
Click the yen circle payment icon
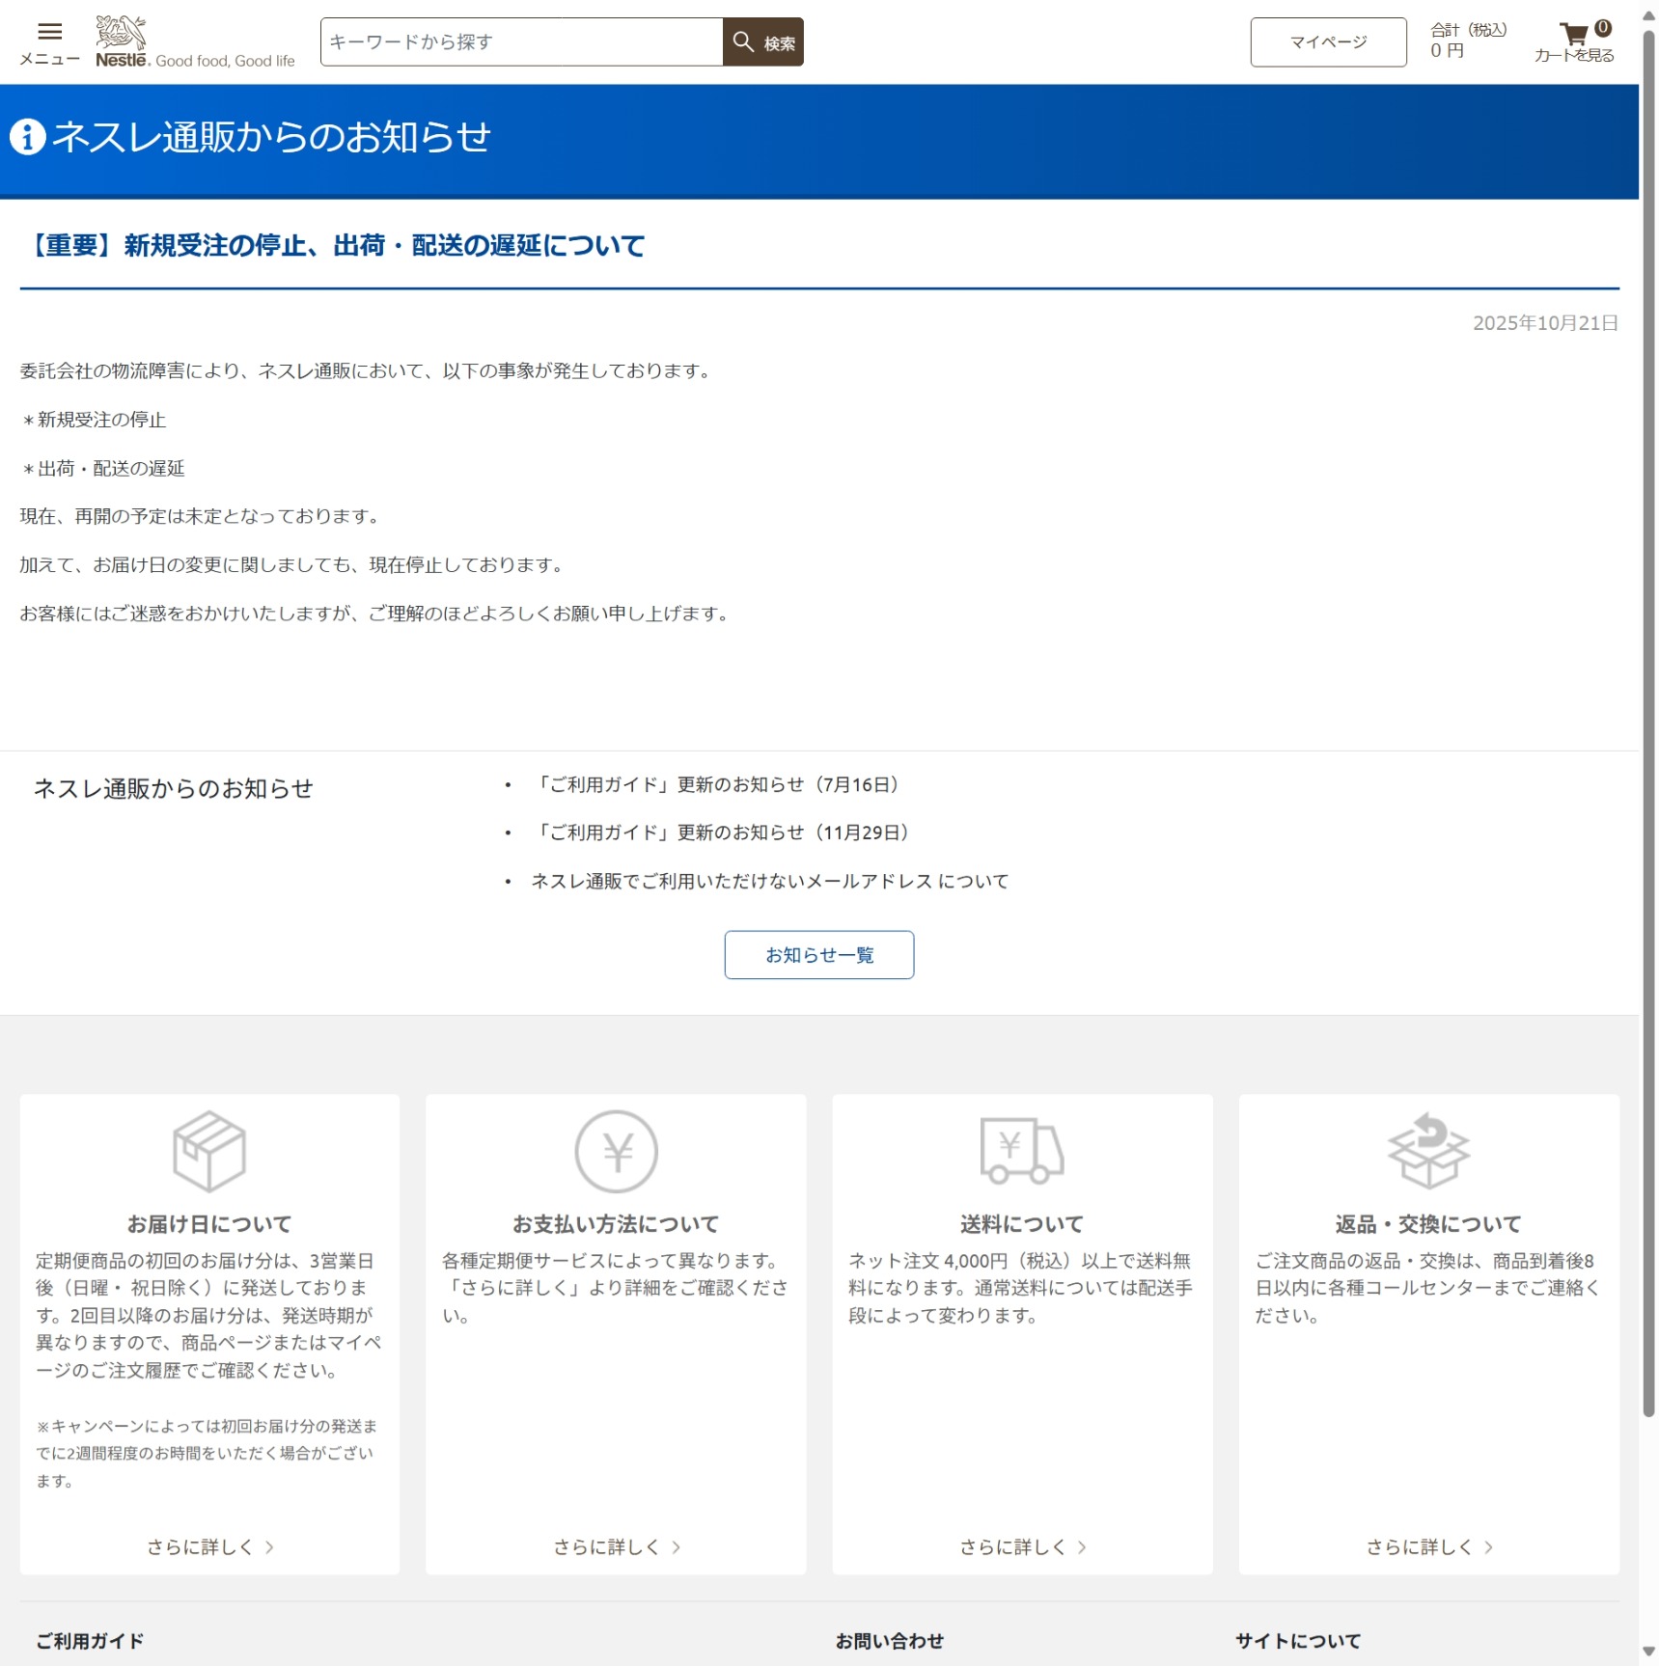point(616,1151)
